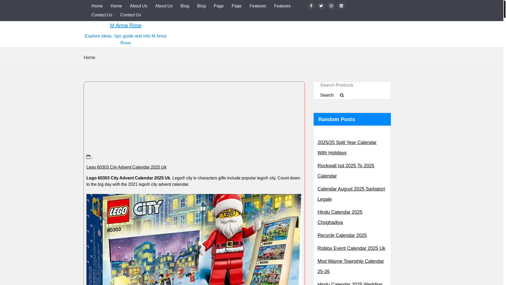Open the first Page menu item
The height and width of the screenshot is (285, 506).
click(x=219, y=6)
